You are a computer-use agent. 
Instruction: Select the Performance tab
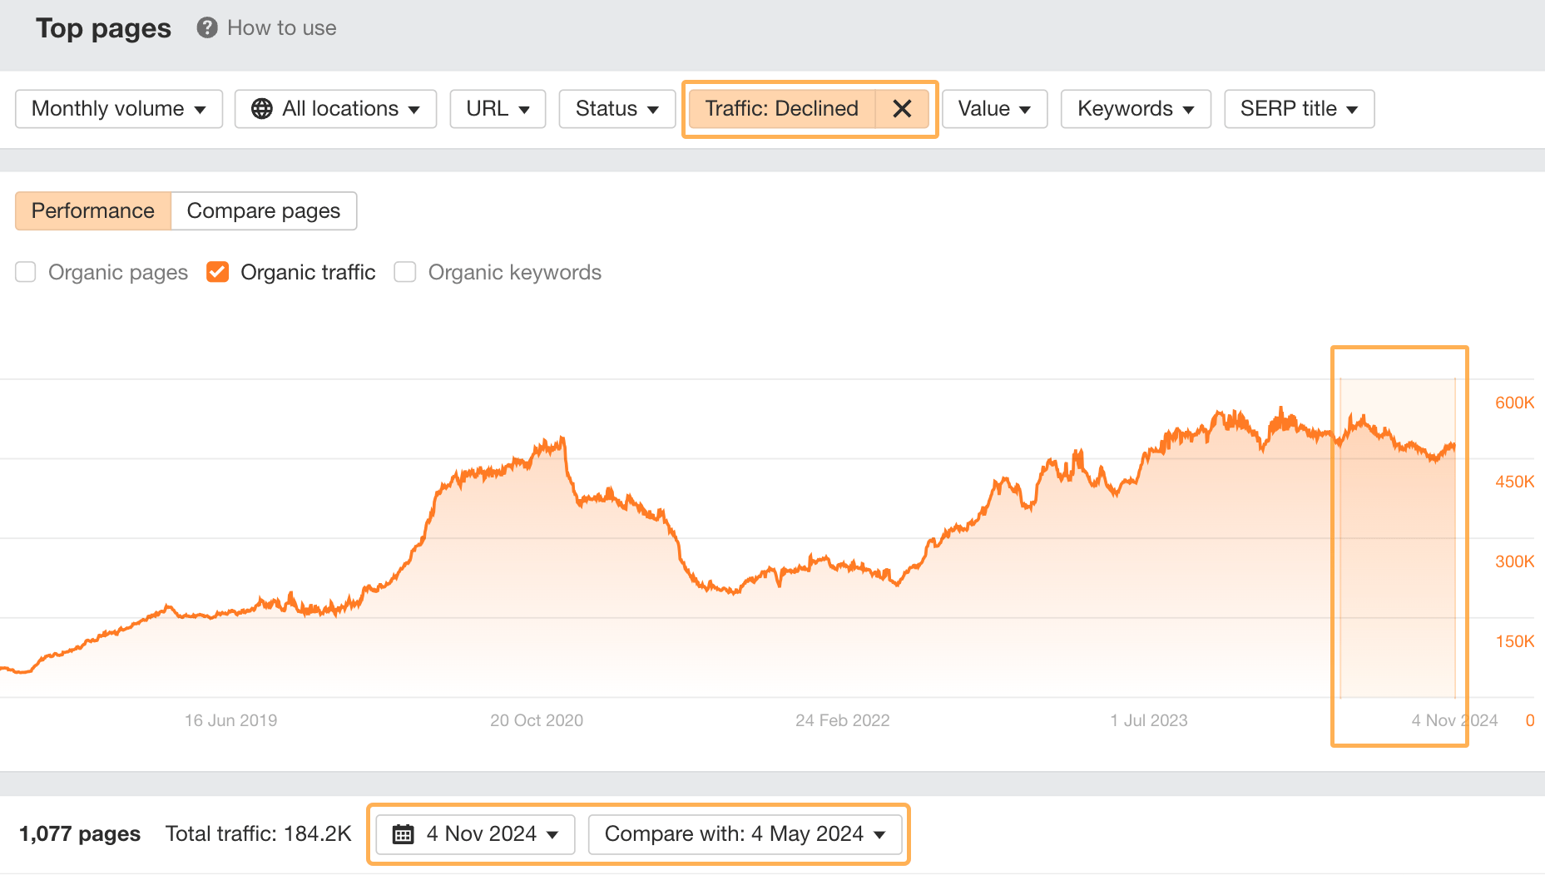pos(92,210)
